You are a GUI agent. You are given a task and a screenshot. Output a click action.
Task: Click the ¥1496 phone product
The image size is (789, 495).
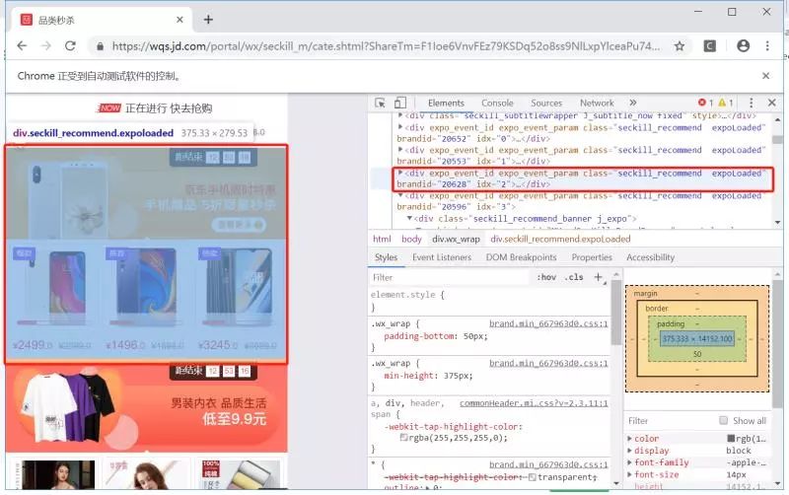[x=145, y=298]
